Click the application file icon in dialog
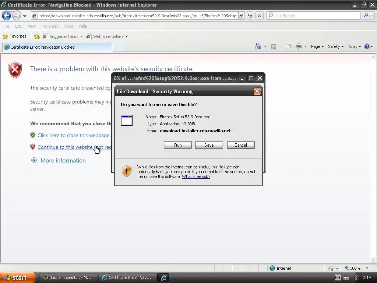Viewport: 377px width, 283px height. point(127,120)
